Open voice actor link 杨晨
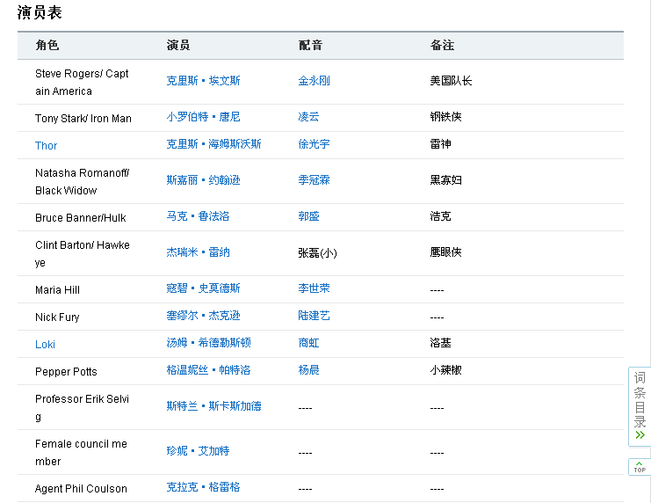The width and height of the screenshot is (651, 503). [x=308, y=370]
